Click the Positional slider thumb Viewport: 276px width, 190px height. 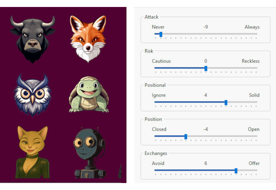[x=226, y=103]
